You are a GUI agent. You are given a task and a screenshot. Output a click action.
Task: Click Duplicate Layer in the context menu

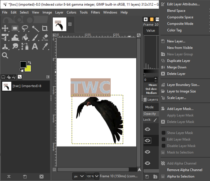178,61
